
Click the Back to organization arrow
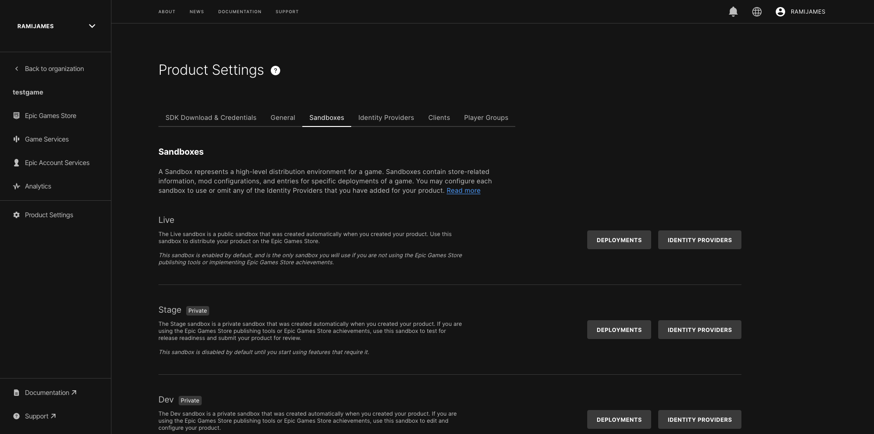tap(17, 69)
